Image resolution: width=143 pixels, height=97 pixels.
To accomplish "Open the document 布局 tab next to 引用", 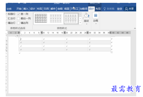I will [x=39, y=9].
